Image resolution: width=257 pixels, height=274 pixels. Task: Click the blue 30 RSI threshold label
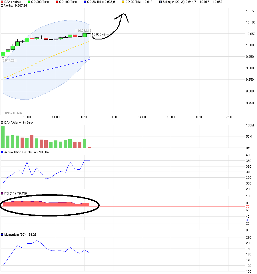[248, 220]
